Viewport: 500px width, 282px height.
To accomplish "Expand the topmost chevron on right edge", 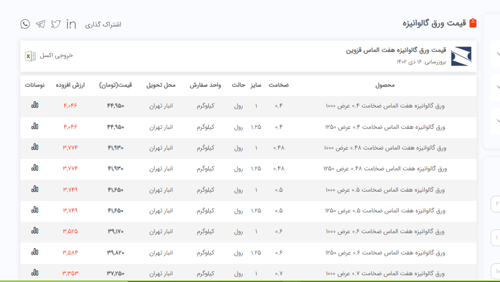I will pos(497,53).
